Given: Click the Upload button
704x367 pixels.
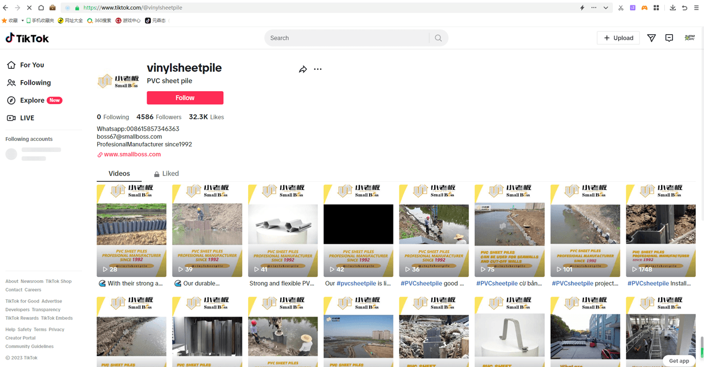Looking at the screenshot, I should [618, 38].
